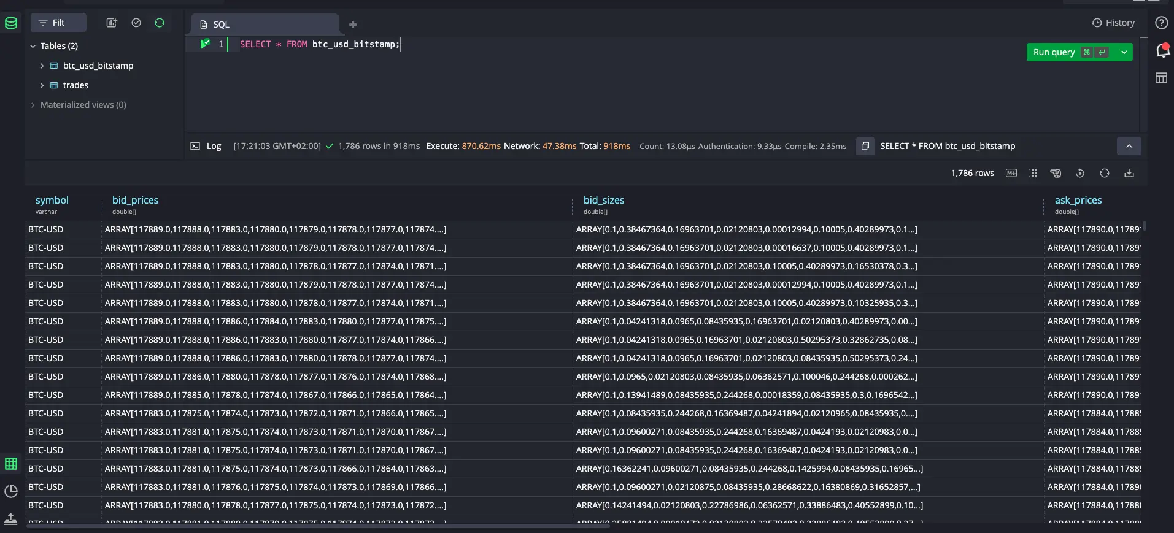
Task: Click the bid_prices column header
Action: click(x=135, y=200)
